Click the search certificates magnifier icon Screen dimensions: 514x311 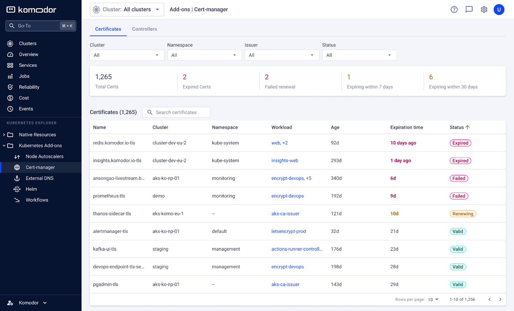(150, 112)
